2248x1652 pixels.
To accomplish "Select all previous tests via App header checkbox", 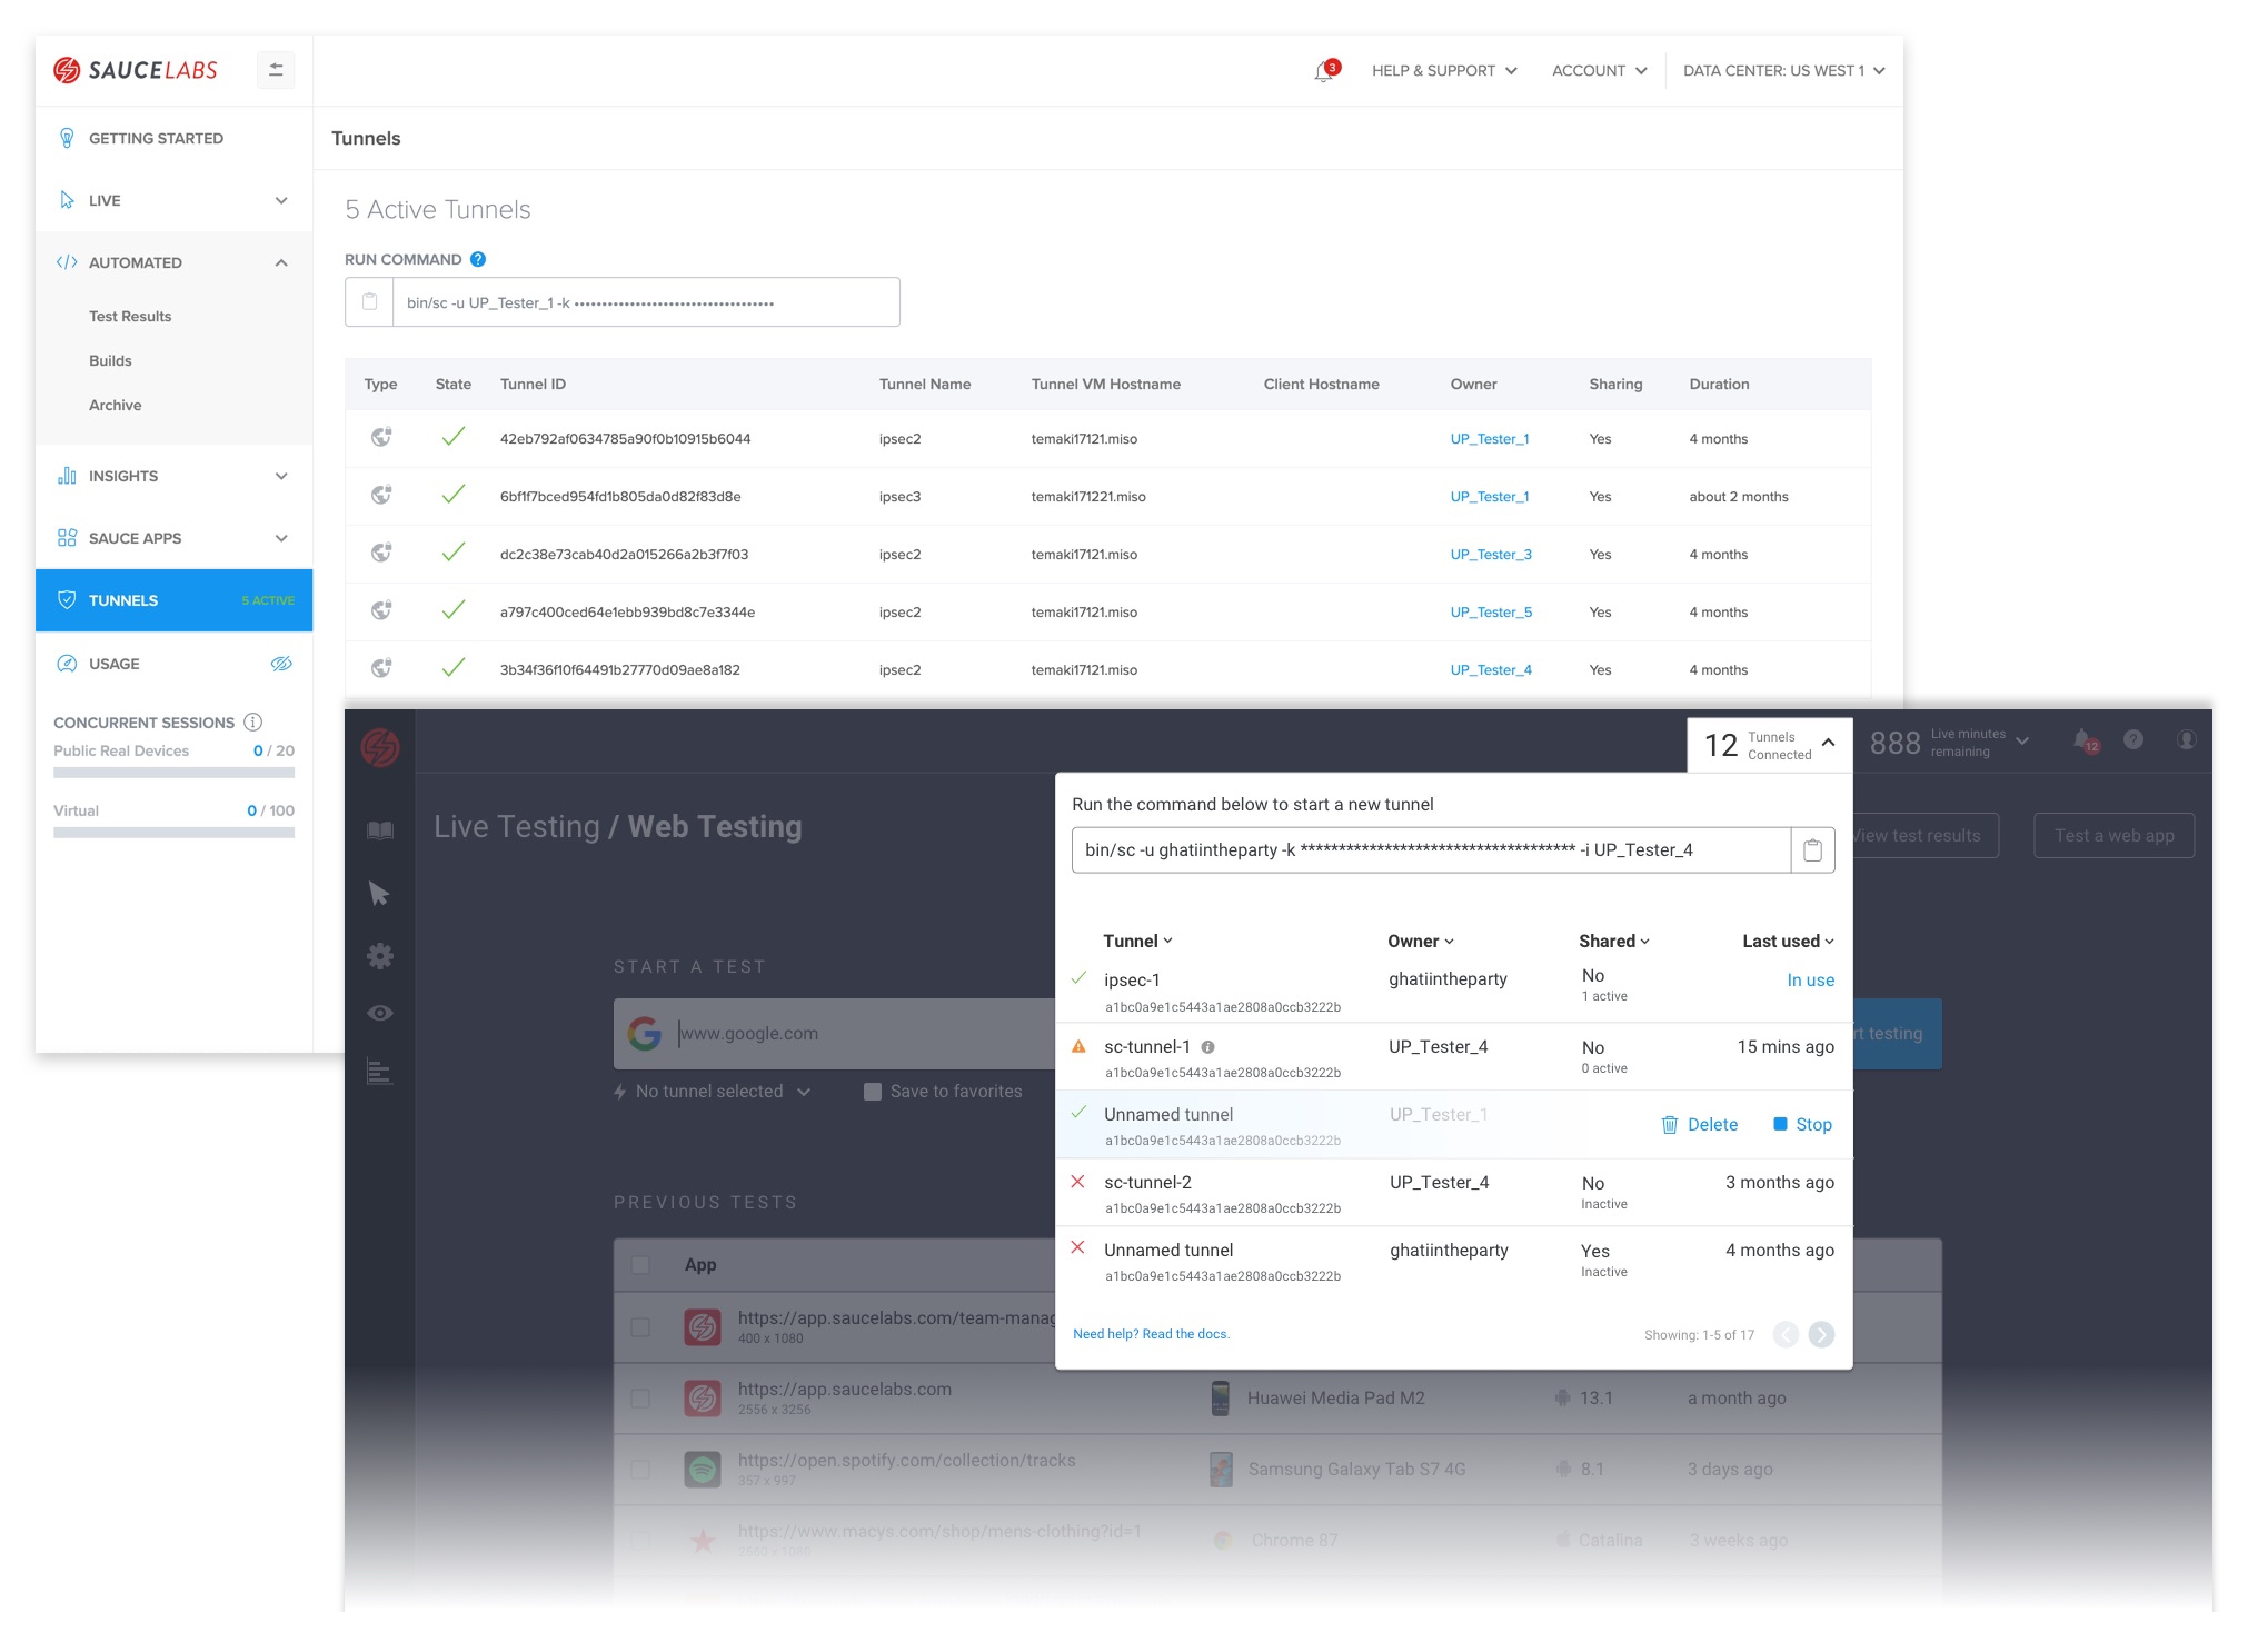I will [x=641, y=1266].
